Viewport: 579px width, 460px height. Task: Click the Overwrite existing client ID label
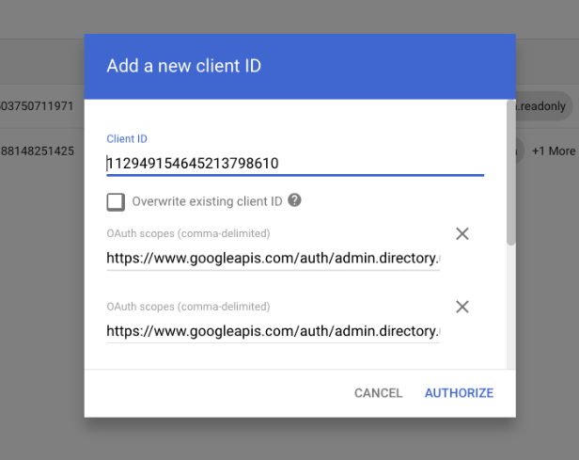[x=207, y=201]
